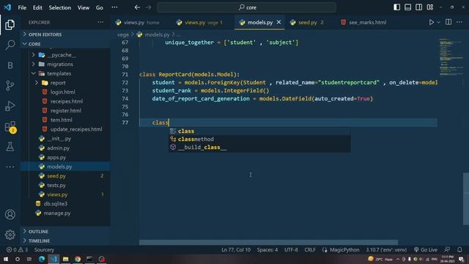
Task: Change the CRLF line ending
Action: point(310,249)
